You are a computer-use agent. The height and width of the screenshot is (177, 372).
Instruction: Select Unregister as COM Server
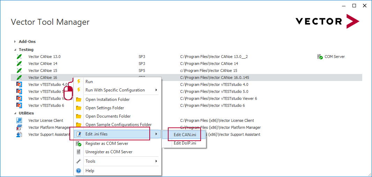(x=109, y=152)
